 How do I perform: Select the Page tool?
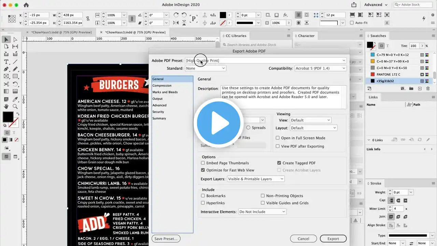coord(6,46)
